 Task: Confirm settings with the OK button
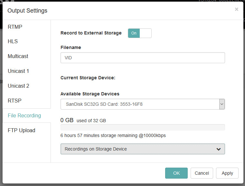(x=176, y=173)
